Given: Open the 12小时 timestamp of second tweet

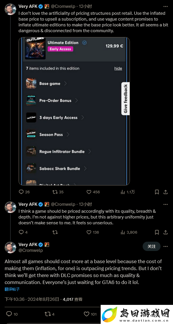Looking at the screenshot, I should click(85, 204).
